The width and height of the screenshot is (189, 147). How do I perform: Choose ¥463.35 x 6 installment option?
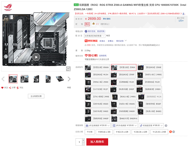[122, 132]
